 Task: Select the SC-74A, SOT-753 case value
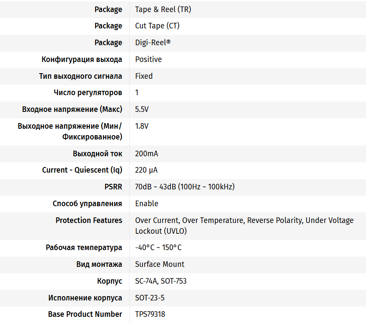(x=161, y=281)
